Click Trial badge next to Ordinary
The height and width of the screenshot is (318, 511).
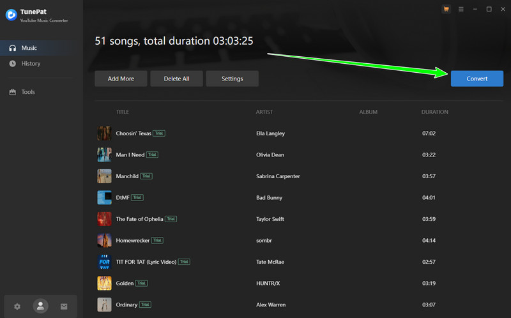pyautogui.click(x=146, y=305)
